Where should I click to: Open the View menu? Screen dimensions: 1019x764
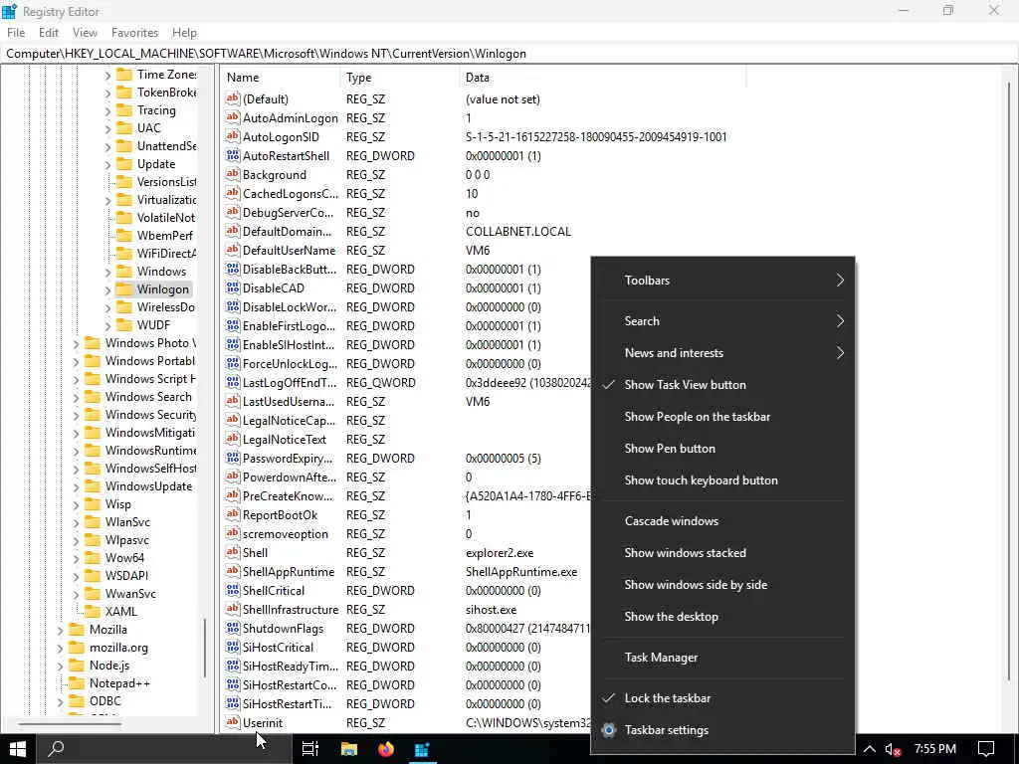pos(85,33)
